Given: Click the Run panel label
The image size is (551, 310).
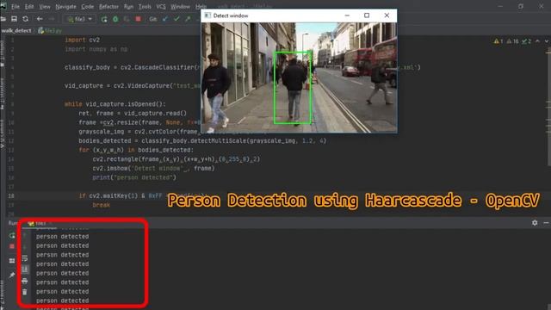Looking at the screenshot, I should coord(12,223).
